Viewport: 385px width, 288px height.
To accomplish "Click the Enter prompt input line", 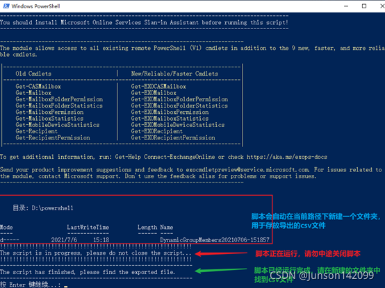I will click(x=33, y=285).
